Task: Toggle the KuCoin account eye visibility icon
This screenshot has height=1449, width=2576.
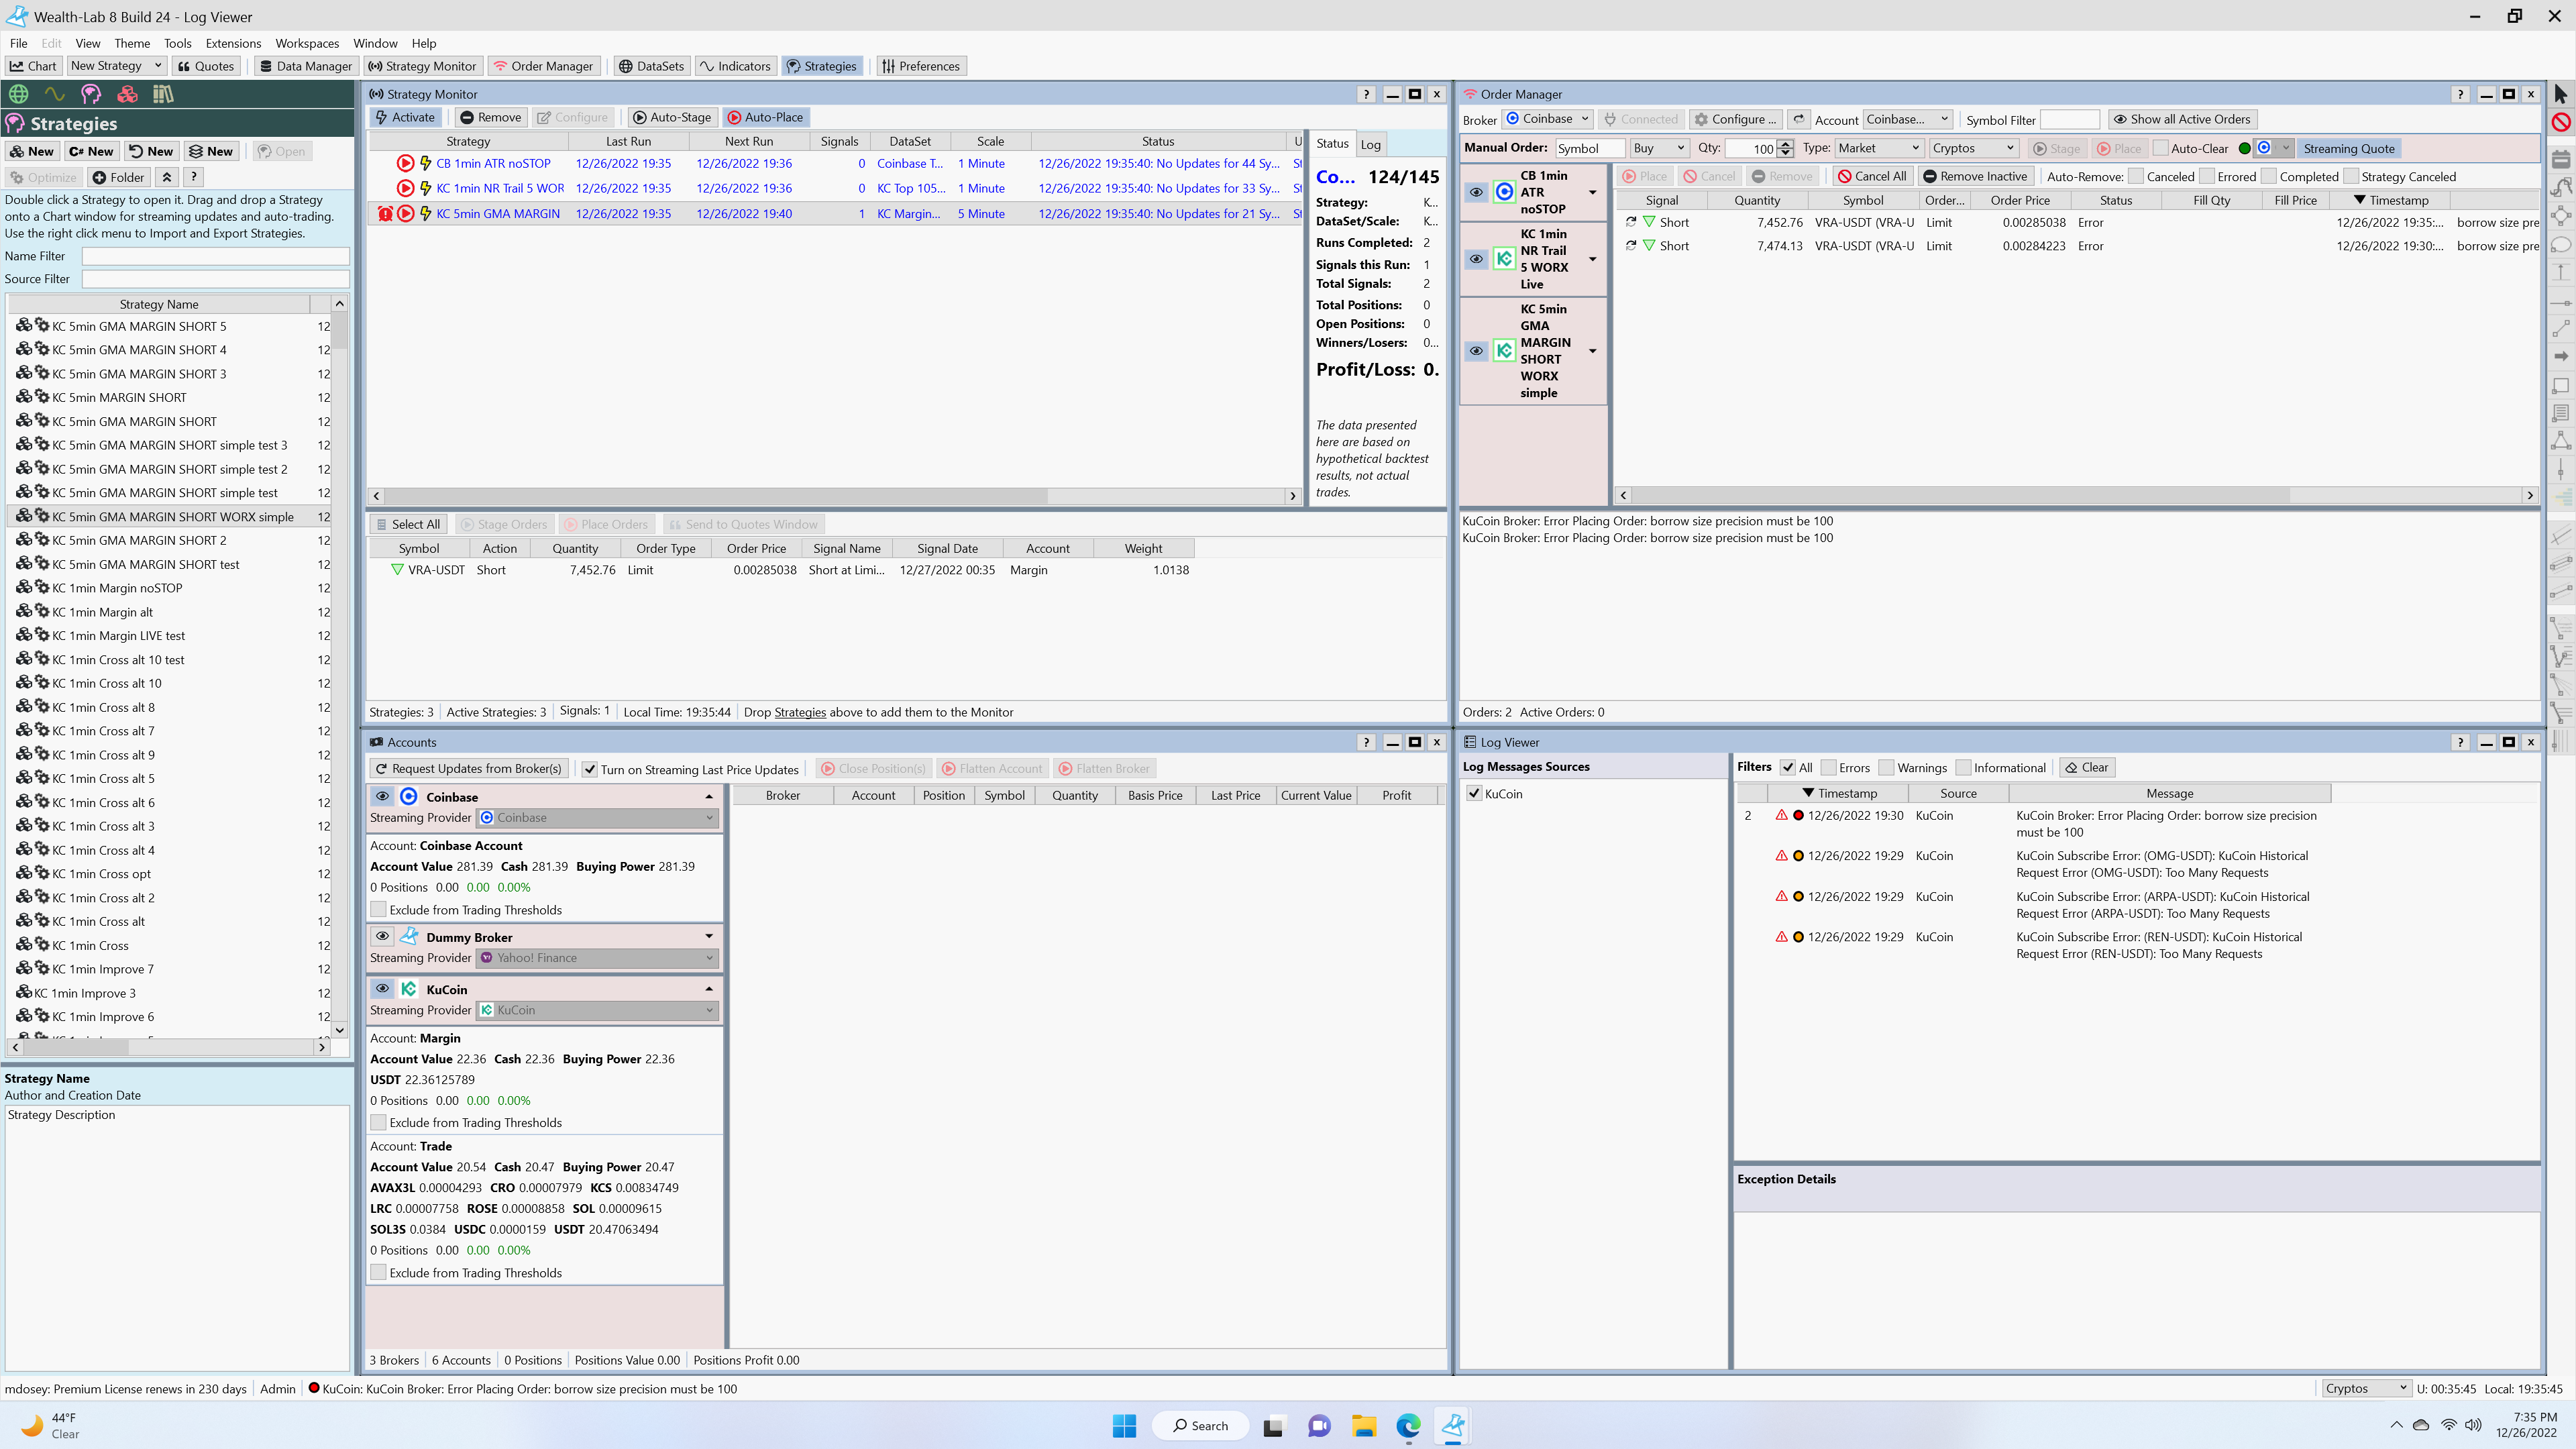Action: pos(382,988)
